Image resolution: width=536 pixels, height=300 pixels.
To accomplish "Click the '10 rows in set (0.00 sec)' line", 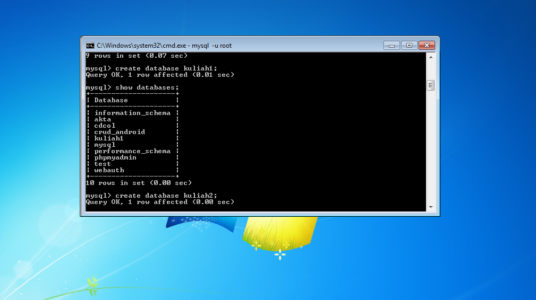I will click(x=139, y=183).
